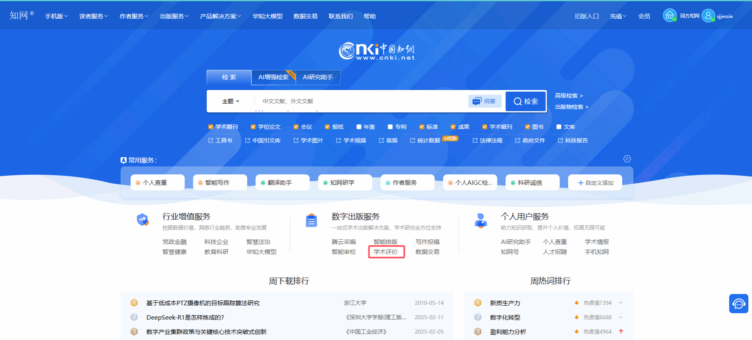Uncheck the 学位论文 checkbox
The height and width of the screenshot is (340, 752).
coord(253,127)
